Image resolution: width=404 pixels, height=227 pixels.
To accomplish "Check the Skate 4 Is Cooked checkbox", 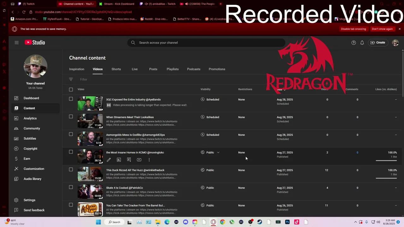I will coord(71,187).
